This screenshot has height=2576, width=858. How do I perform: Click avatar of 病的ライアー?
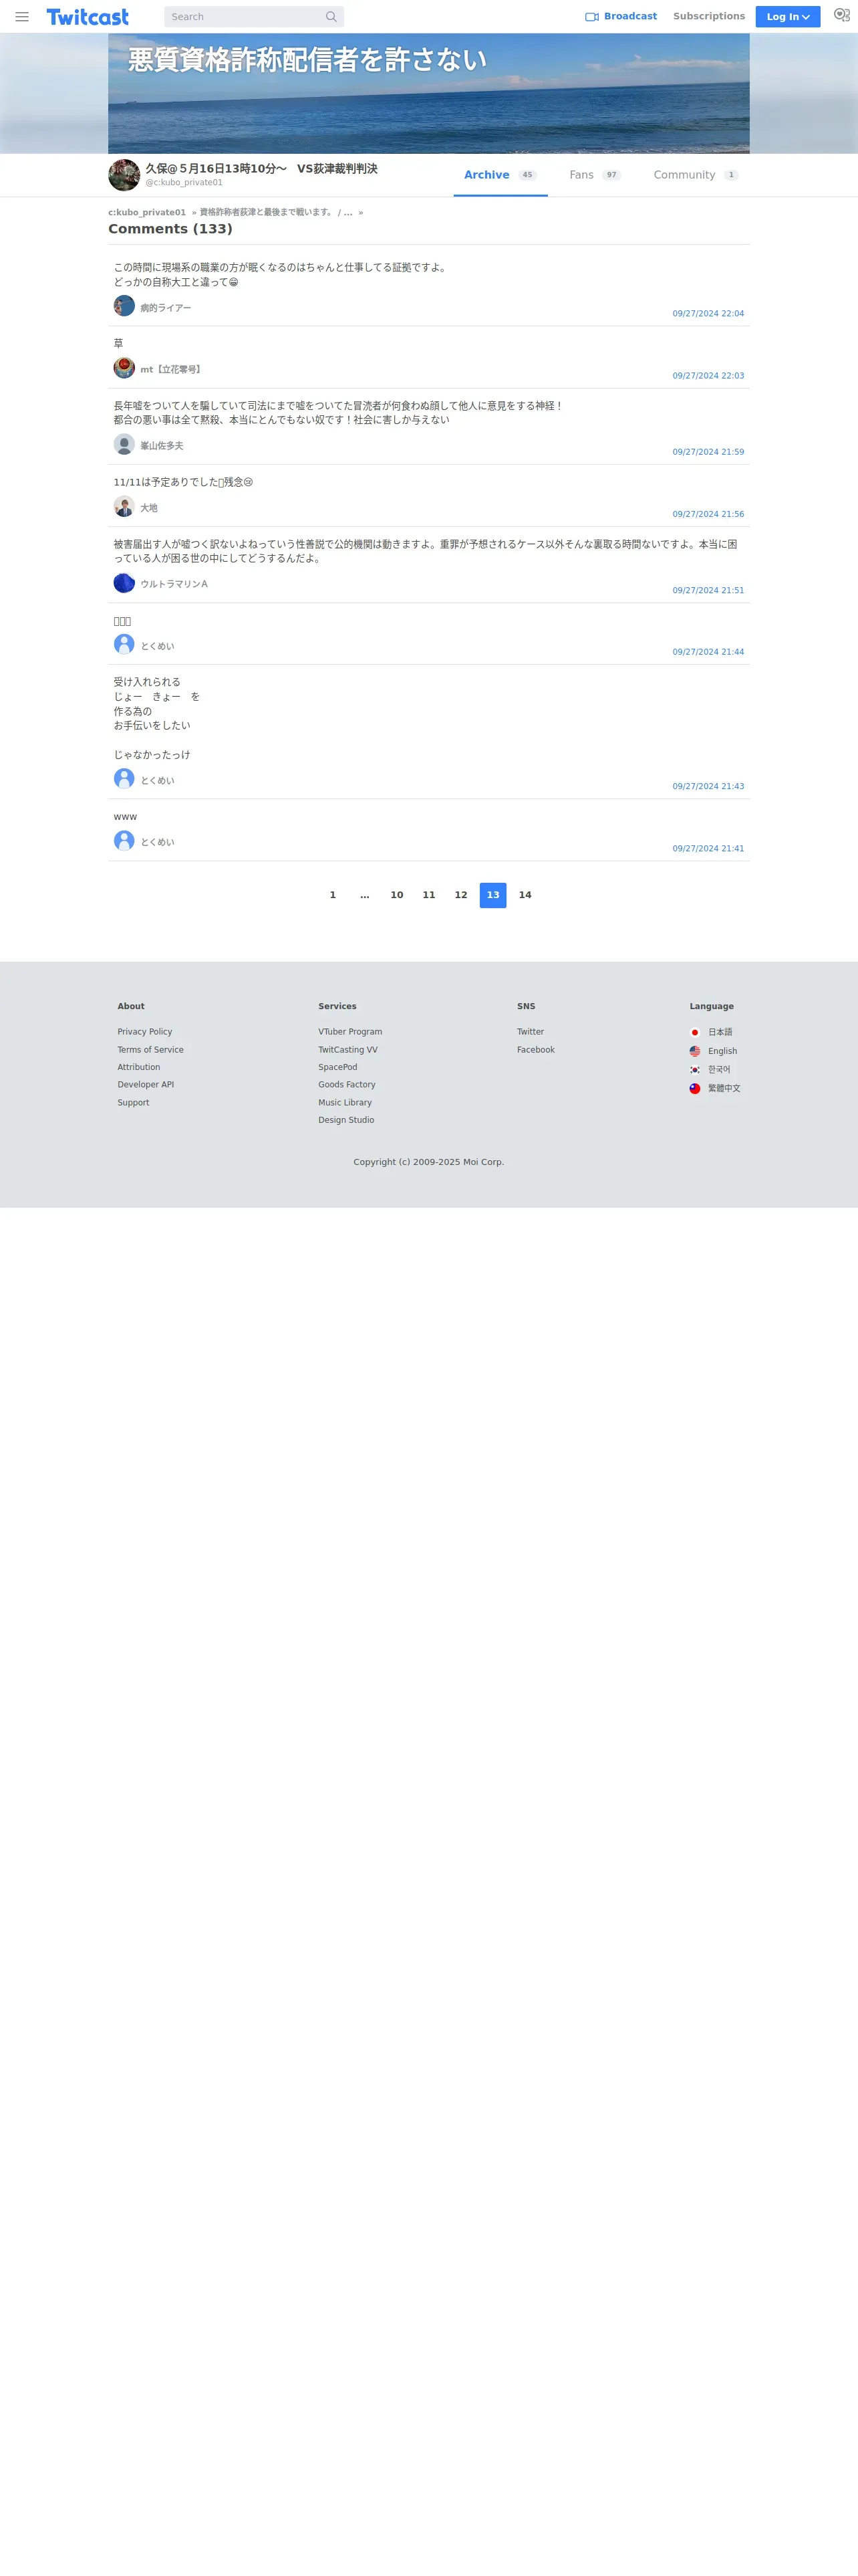tap(124, 306)
